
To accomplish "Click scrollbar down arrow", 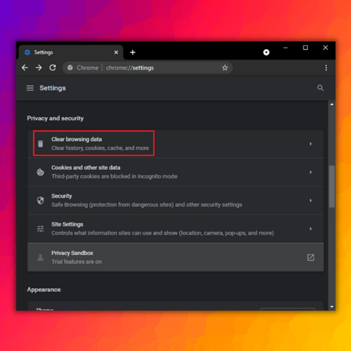I will 332,307.
